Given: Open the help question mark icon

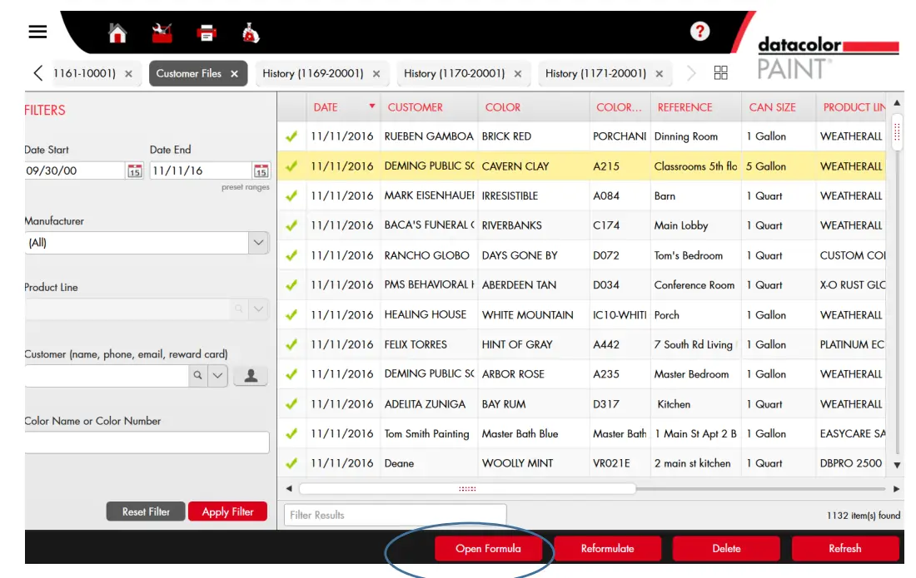Looking at the screenshot, I should pos(699,32).
